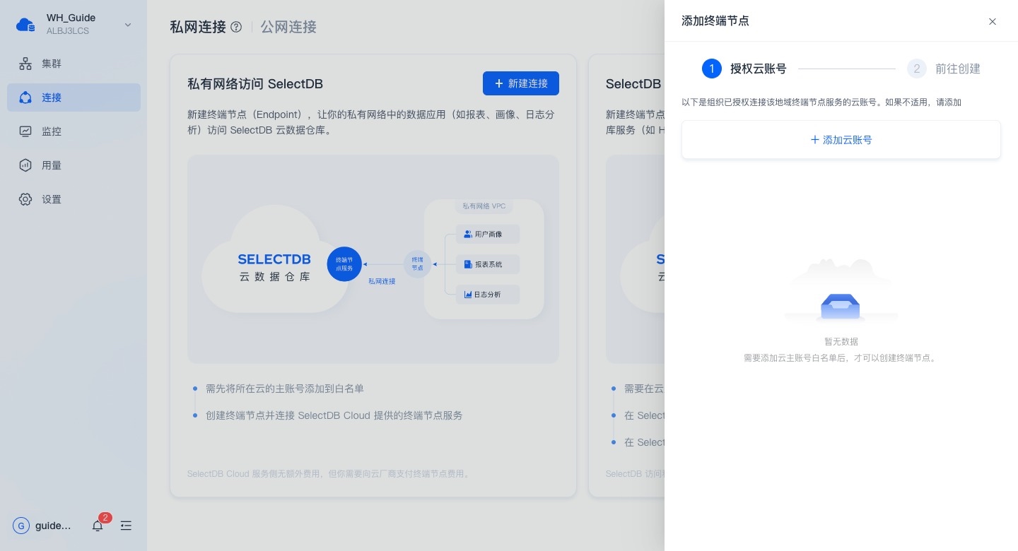Open the guide user account avatar
This screenshot has height=551, width=1018.
pos(21,526)
